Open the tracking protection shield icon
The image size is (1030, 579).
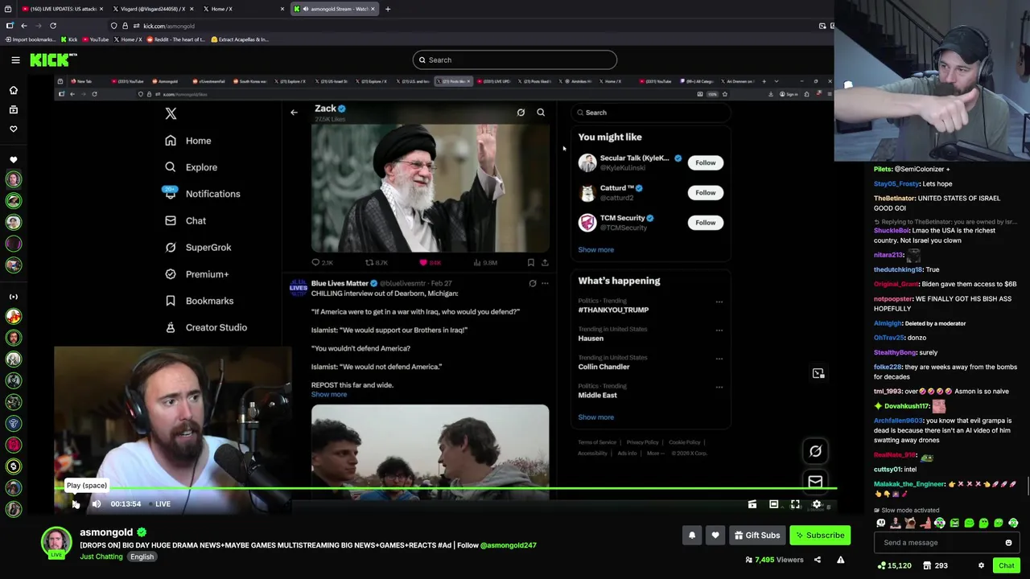coord(113,26)
